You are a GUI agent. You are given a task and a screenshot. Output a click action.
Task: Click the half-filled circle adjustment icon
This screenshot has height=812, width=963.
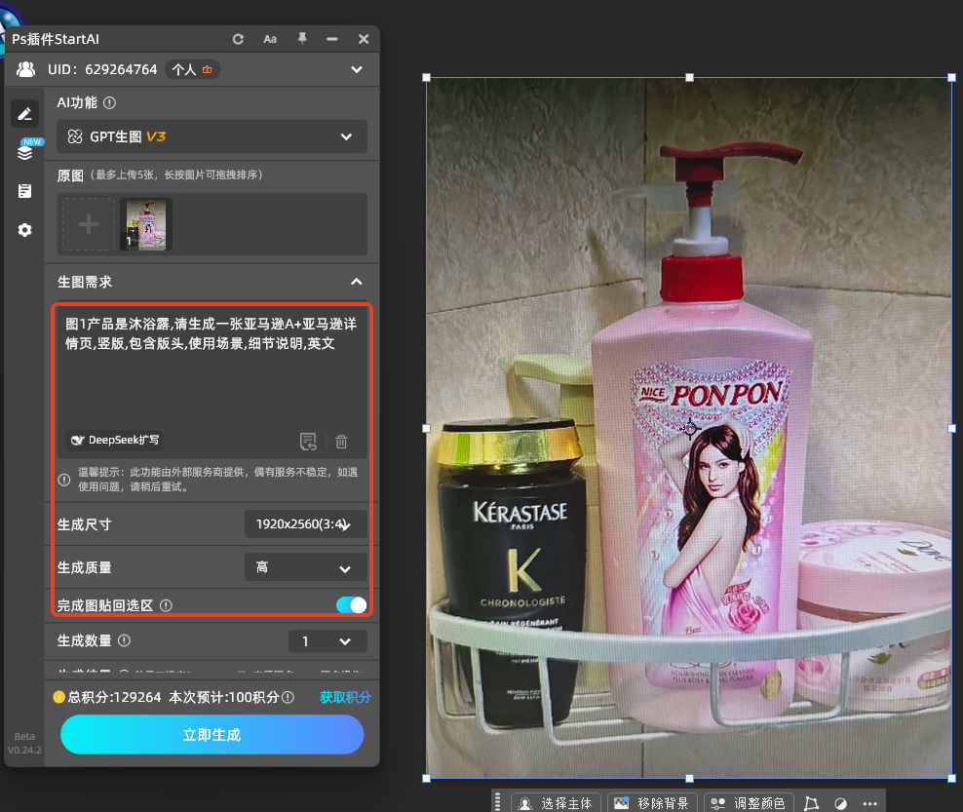coord(841,803)
